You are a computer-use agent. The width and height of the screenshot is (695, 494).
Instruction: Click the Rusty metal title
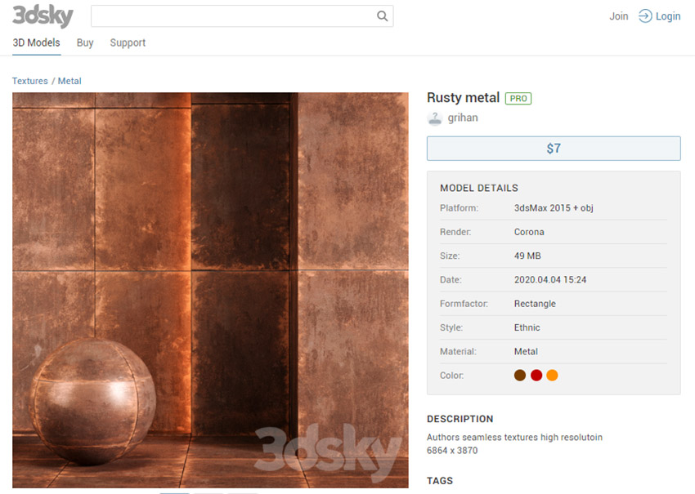[463, 97]
